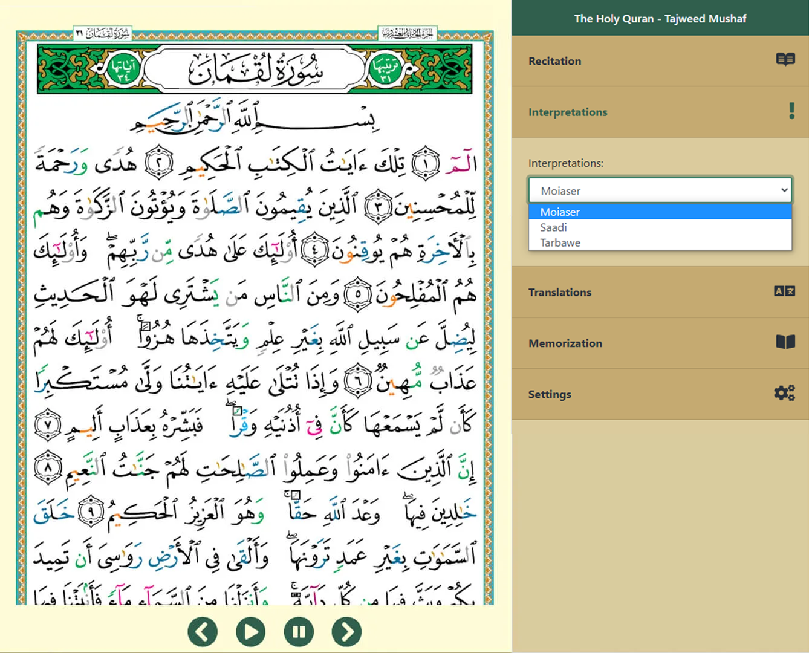Viewport: 809px width, 653px height.
Task: Click the verse 9 end marker
Action: point(91,512)
